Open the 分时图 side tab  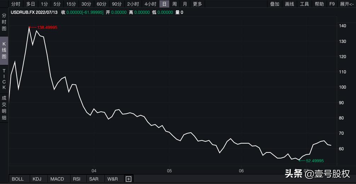4,22
